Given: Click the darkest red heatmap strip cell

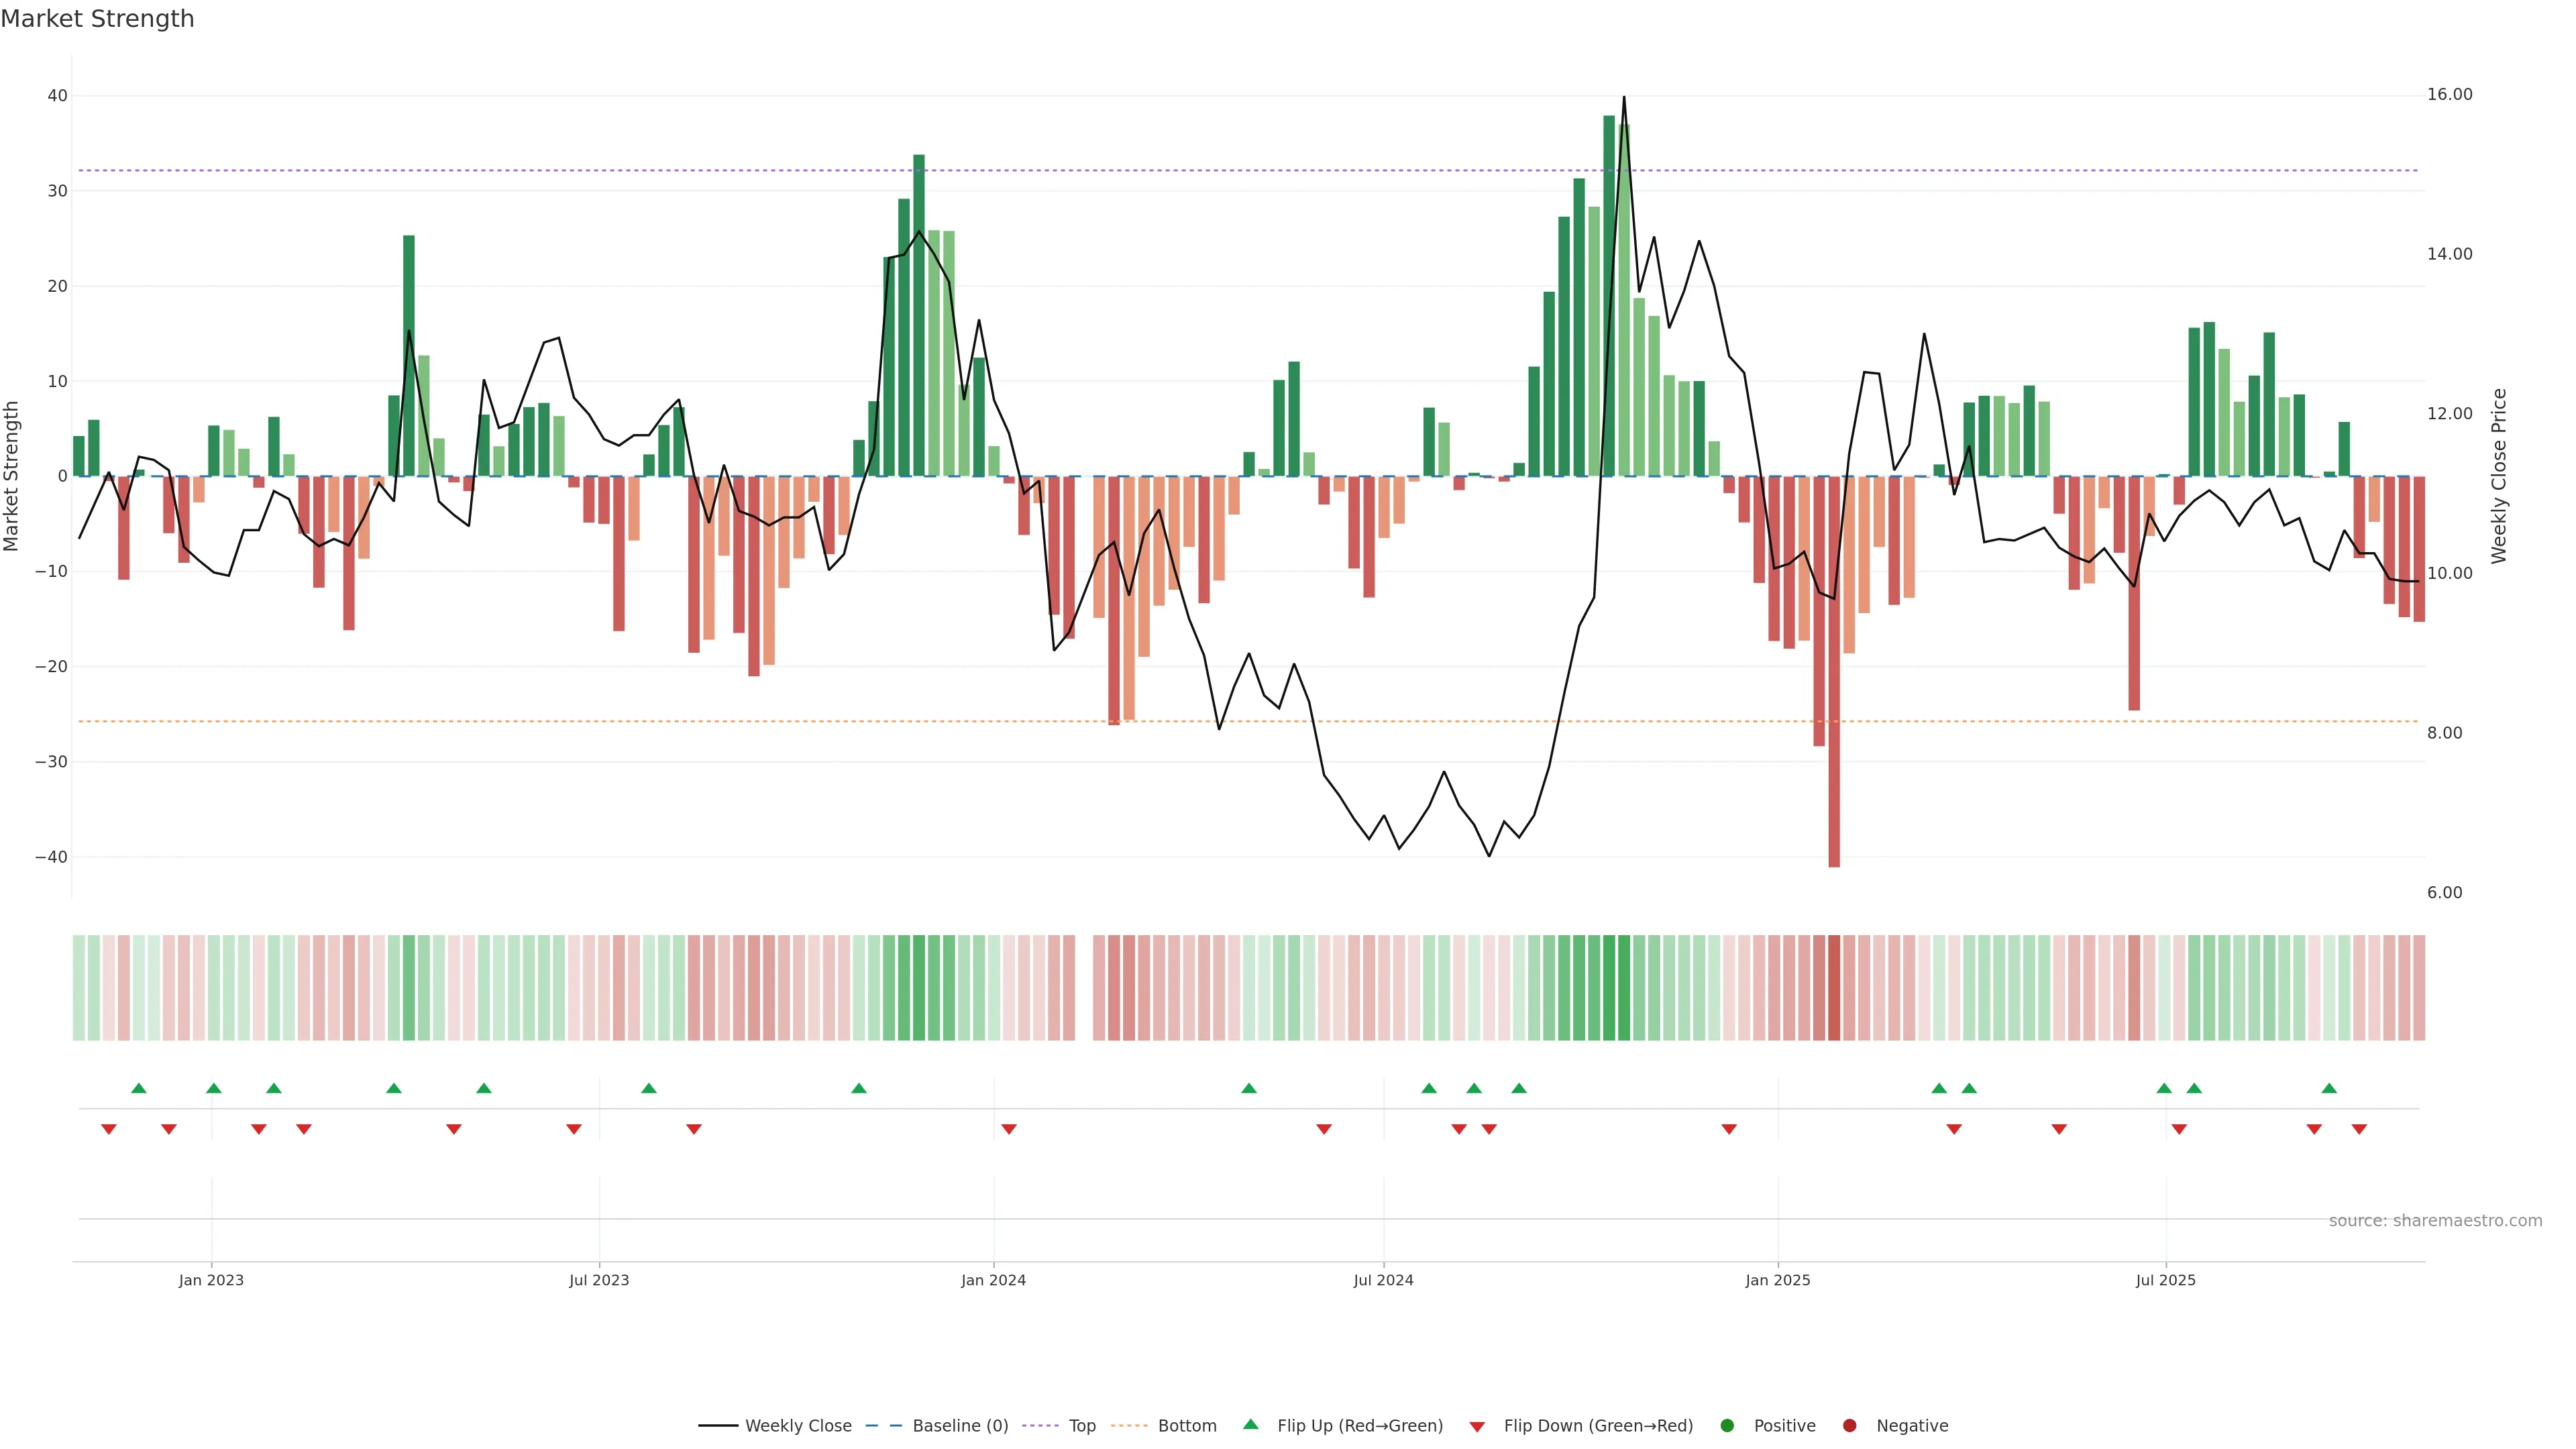Looking at the screenshot, I should (1834, 987).
